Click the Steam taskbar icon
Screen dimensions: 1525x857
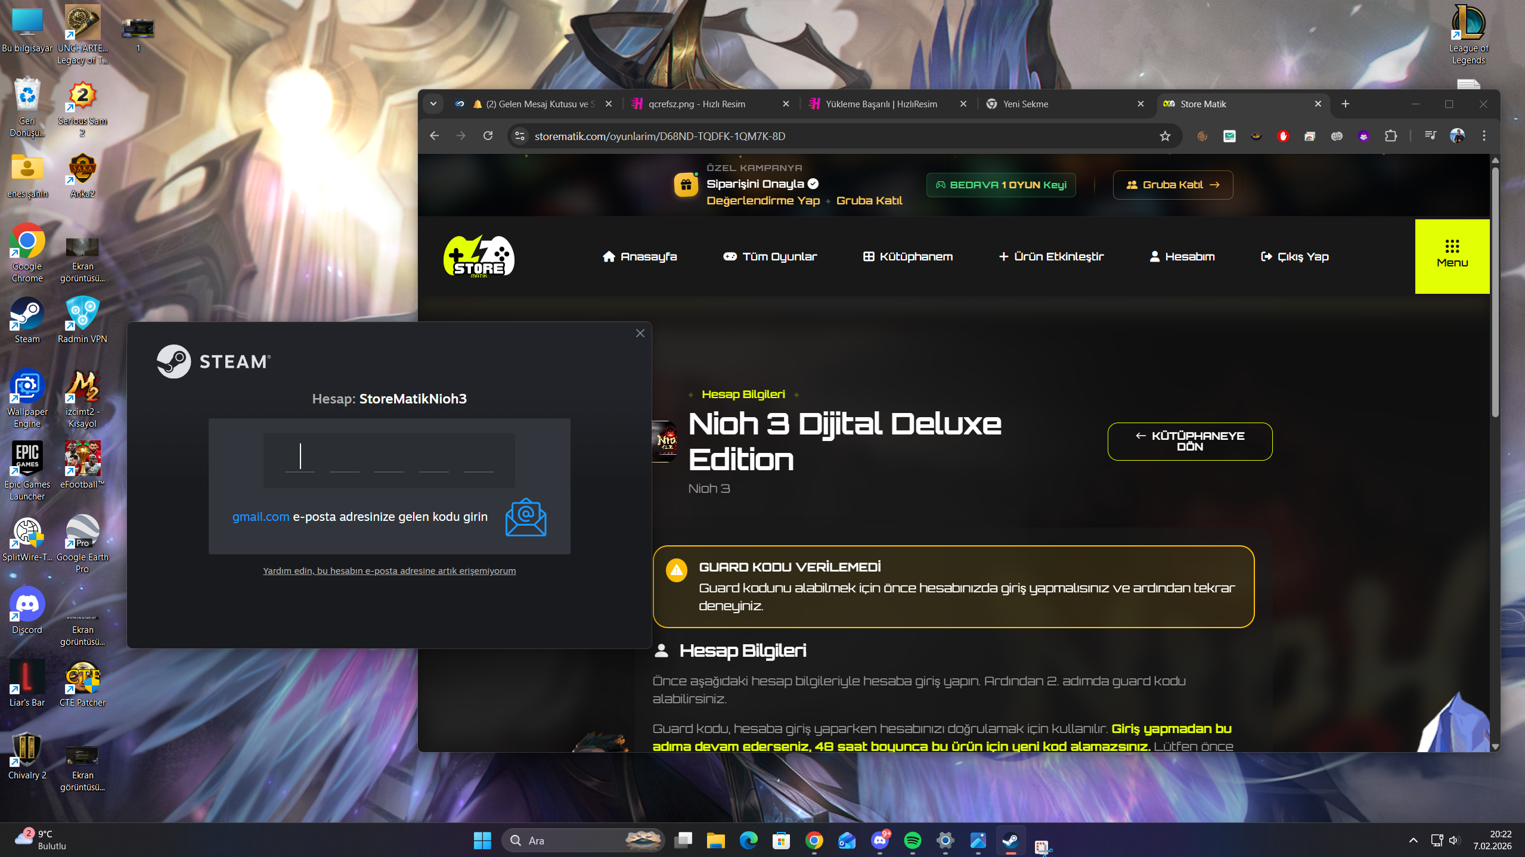point(1010,840)
